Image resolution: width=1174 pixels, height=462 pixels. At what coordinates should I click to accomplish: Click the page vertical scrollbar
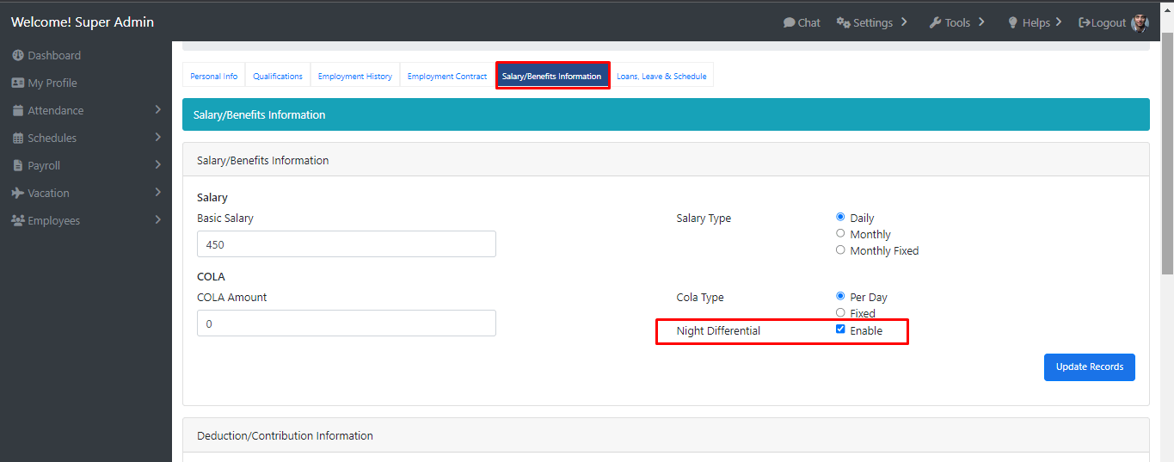click(1167, 155)
